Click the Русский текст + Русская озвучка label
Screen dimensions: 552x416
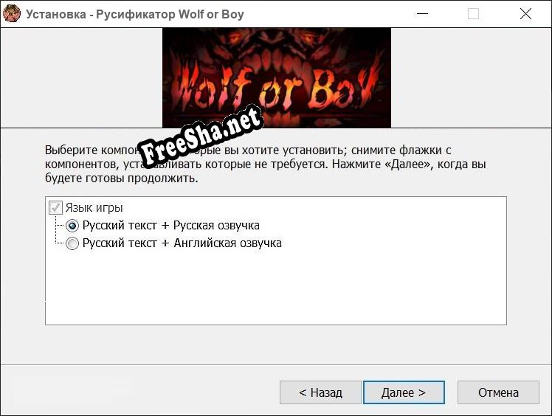pyautogui.click(x=171, y=225)
